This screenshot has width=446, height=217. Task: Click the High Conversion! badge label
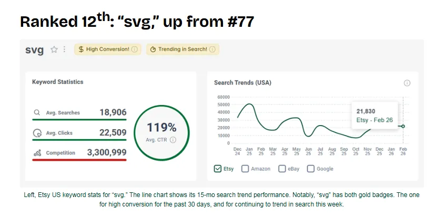click(107, 49)
